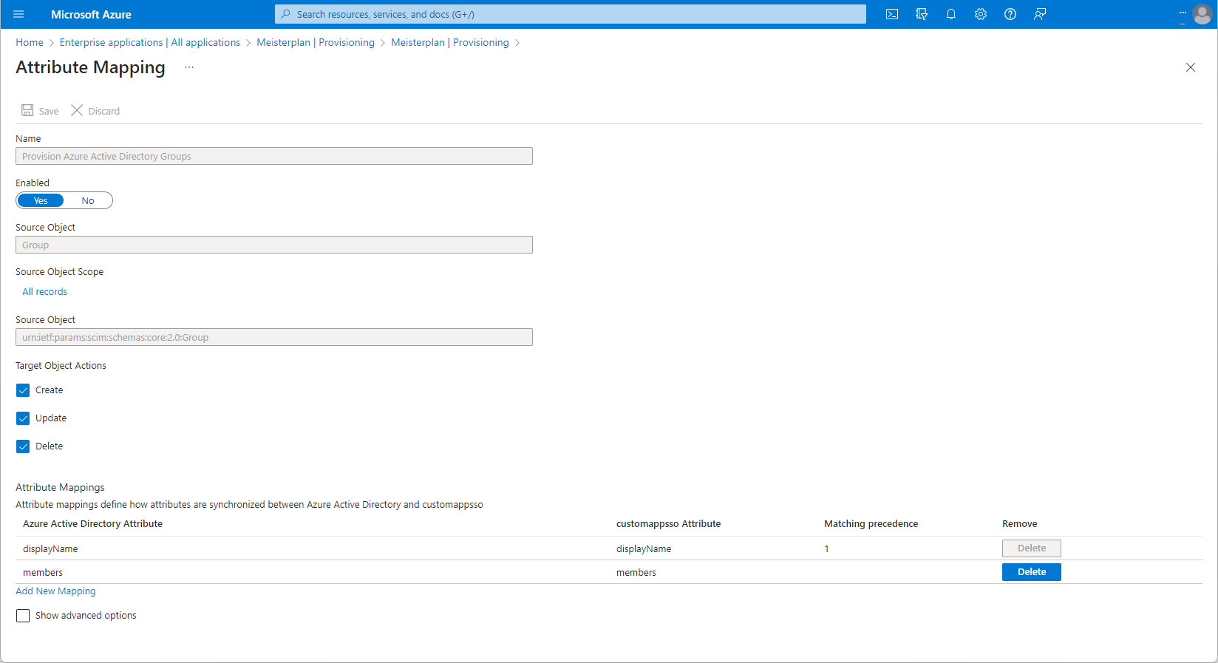Launch Cloud Shell from the top bar
The height and width of the screenshot is (663, 1218).
click(x=892, y=14)
